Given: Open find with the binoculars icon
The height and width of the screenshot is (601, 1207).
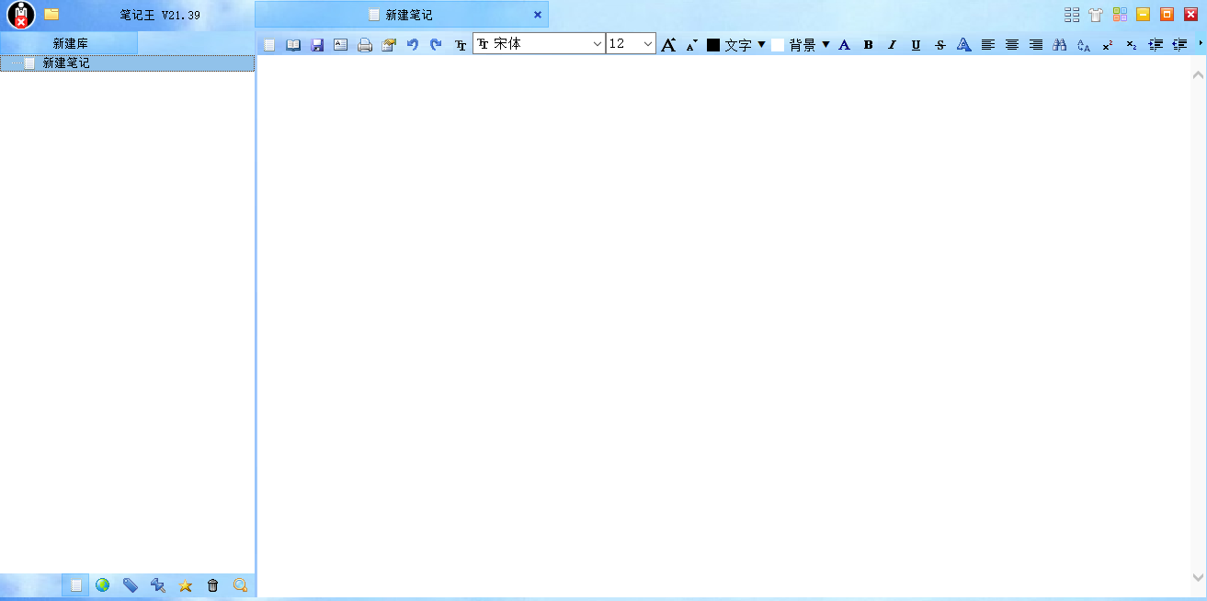Looking at the screenshot, I should (x=1059, y=45).
